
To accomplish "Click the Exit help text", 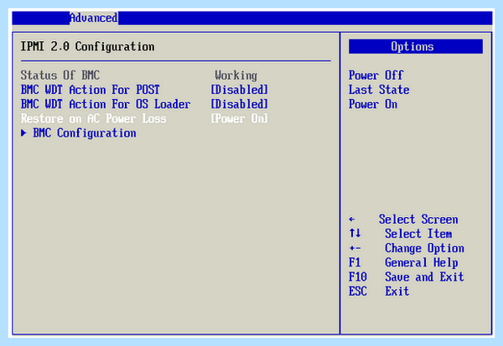I will [397, 292].
